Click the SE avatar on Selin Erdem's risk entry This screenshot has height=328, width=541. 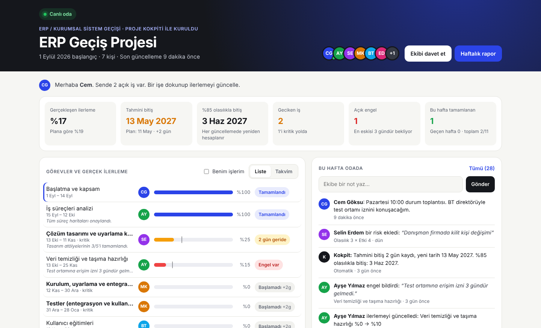pyautogui.click(x=324, y=234)
